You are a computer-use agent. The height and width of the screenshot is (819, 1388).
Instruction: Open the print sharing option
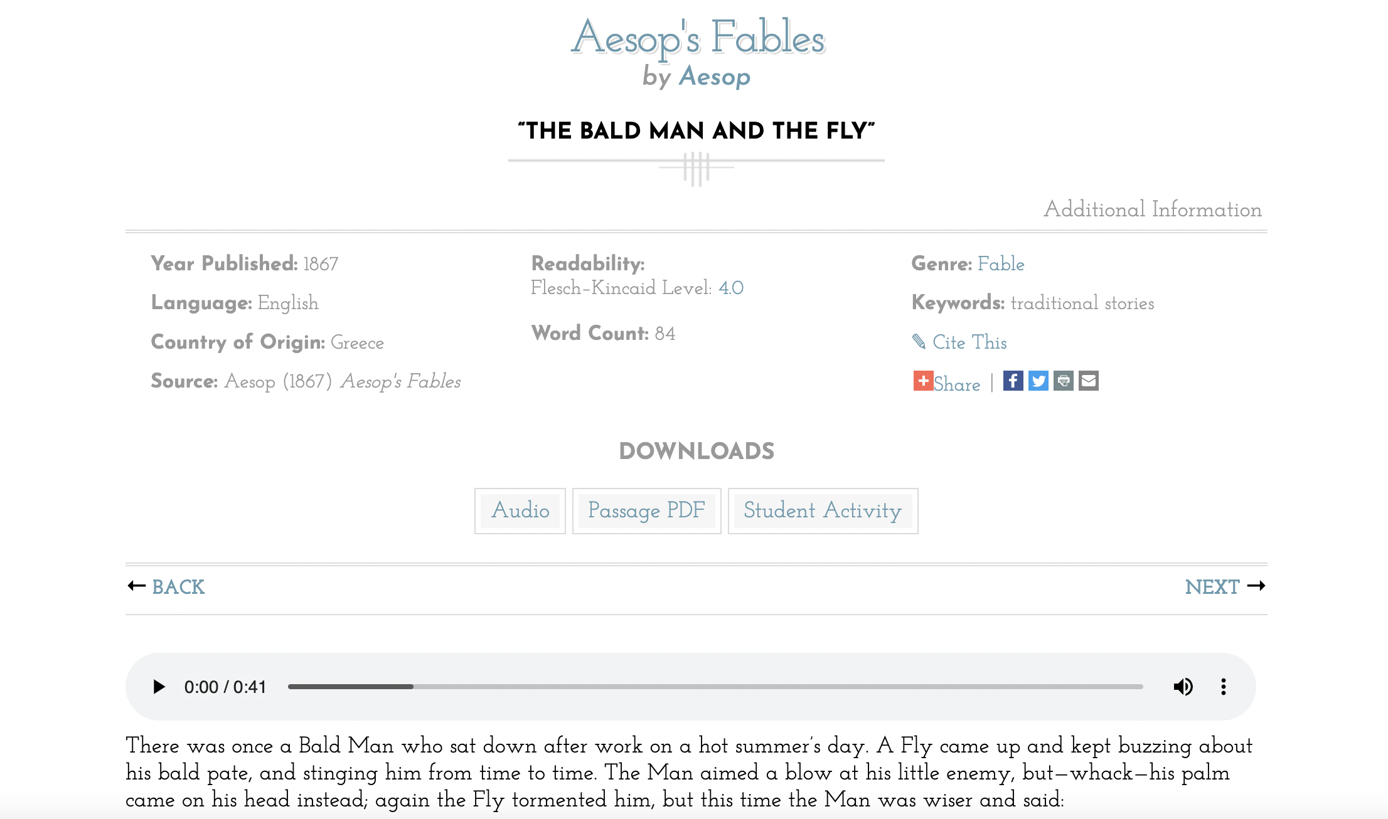point(1064,381)
